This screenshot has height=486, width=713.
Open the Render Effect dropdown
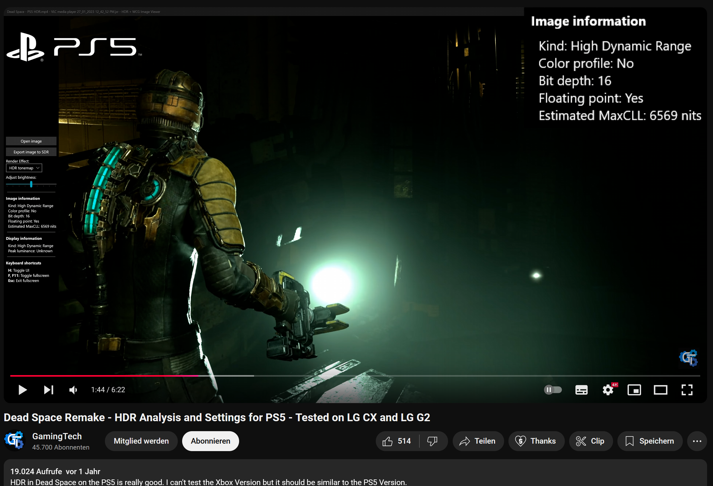pyautogui.click(x=24, y=168)
